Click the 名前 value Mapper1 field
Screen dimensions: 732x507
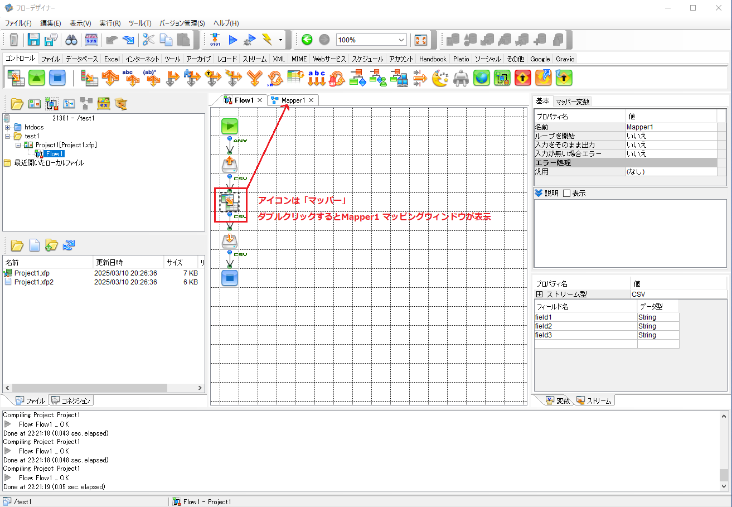[671, 127]
